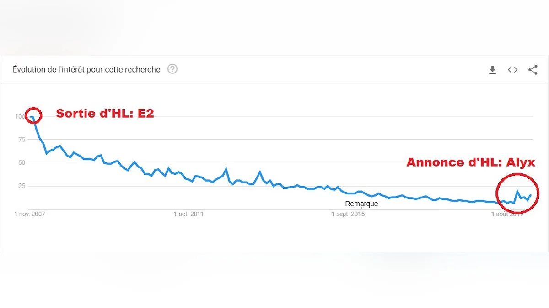Image resolution: width=549 pixels, height=308 pixels.
Task: Click the 25 value on vertical axis
Action: tap(21, 186)
